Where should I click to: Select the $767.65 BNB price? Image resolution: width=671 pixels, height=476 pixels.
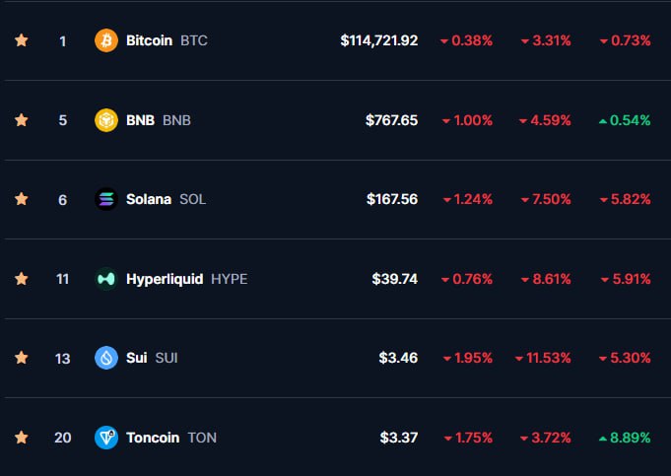coord(391,120)
